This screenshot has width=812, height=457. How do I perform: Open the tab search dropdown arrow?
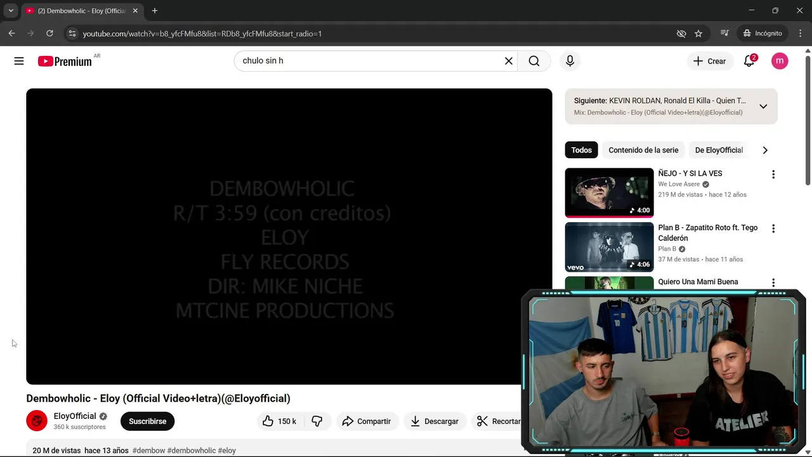click(x=11, y=11)
